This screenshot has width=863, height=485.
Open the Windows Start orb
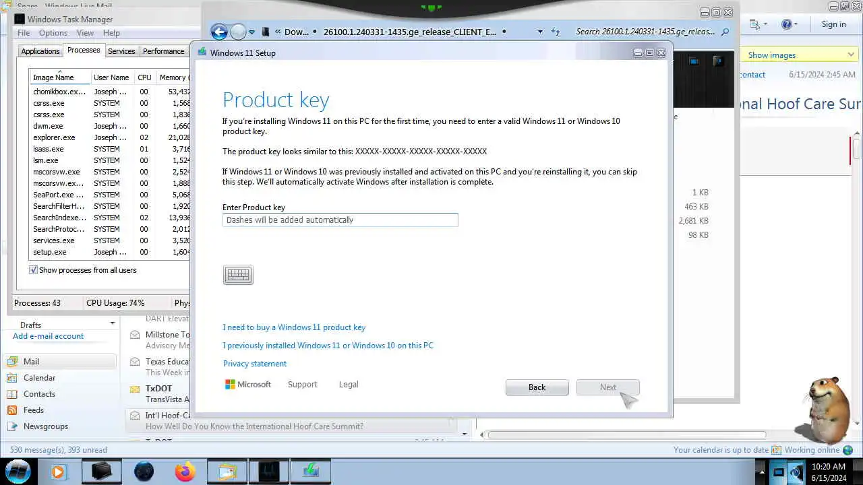[18, 470]
